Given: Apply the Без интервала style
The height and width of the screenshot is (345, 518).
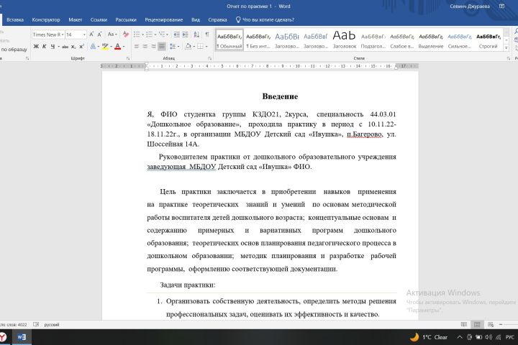Looking at the screenshot, I should coord(258,40).
